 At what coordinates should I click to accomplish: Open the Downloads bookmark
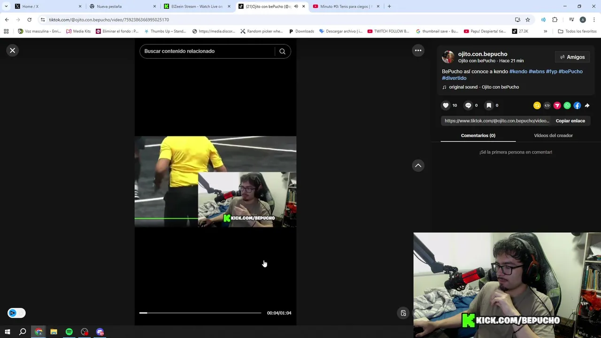pyautogui.click(x=301, y=31)
